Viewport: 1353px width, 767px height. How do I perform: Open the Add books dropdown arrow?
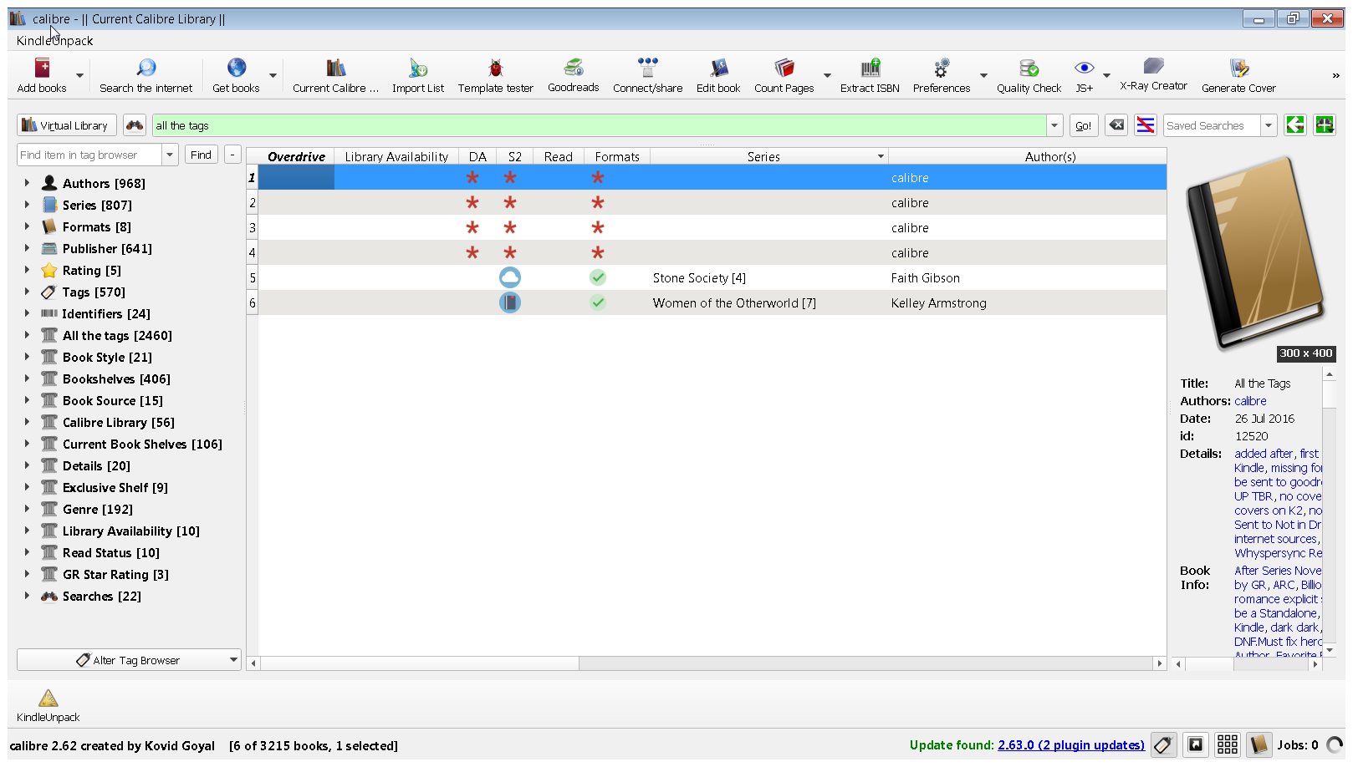coord(80,75)
